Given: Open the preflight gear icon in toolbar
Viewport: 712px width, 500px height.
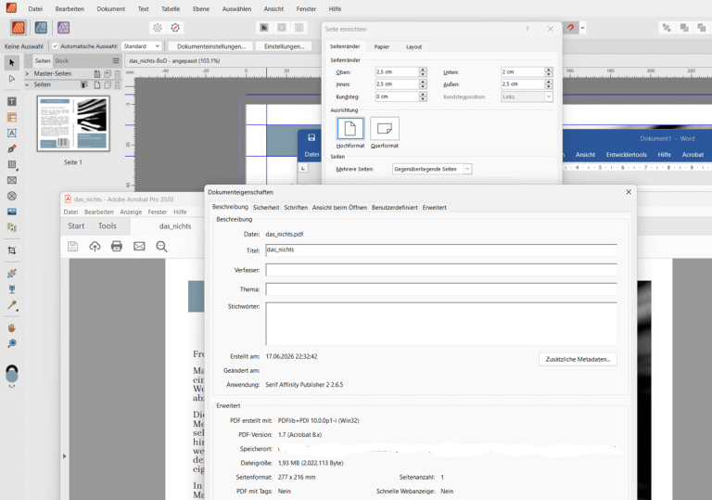Looking at the screenshot, I should pos(157,28).
